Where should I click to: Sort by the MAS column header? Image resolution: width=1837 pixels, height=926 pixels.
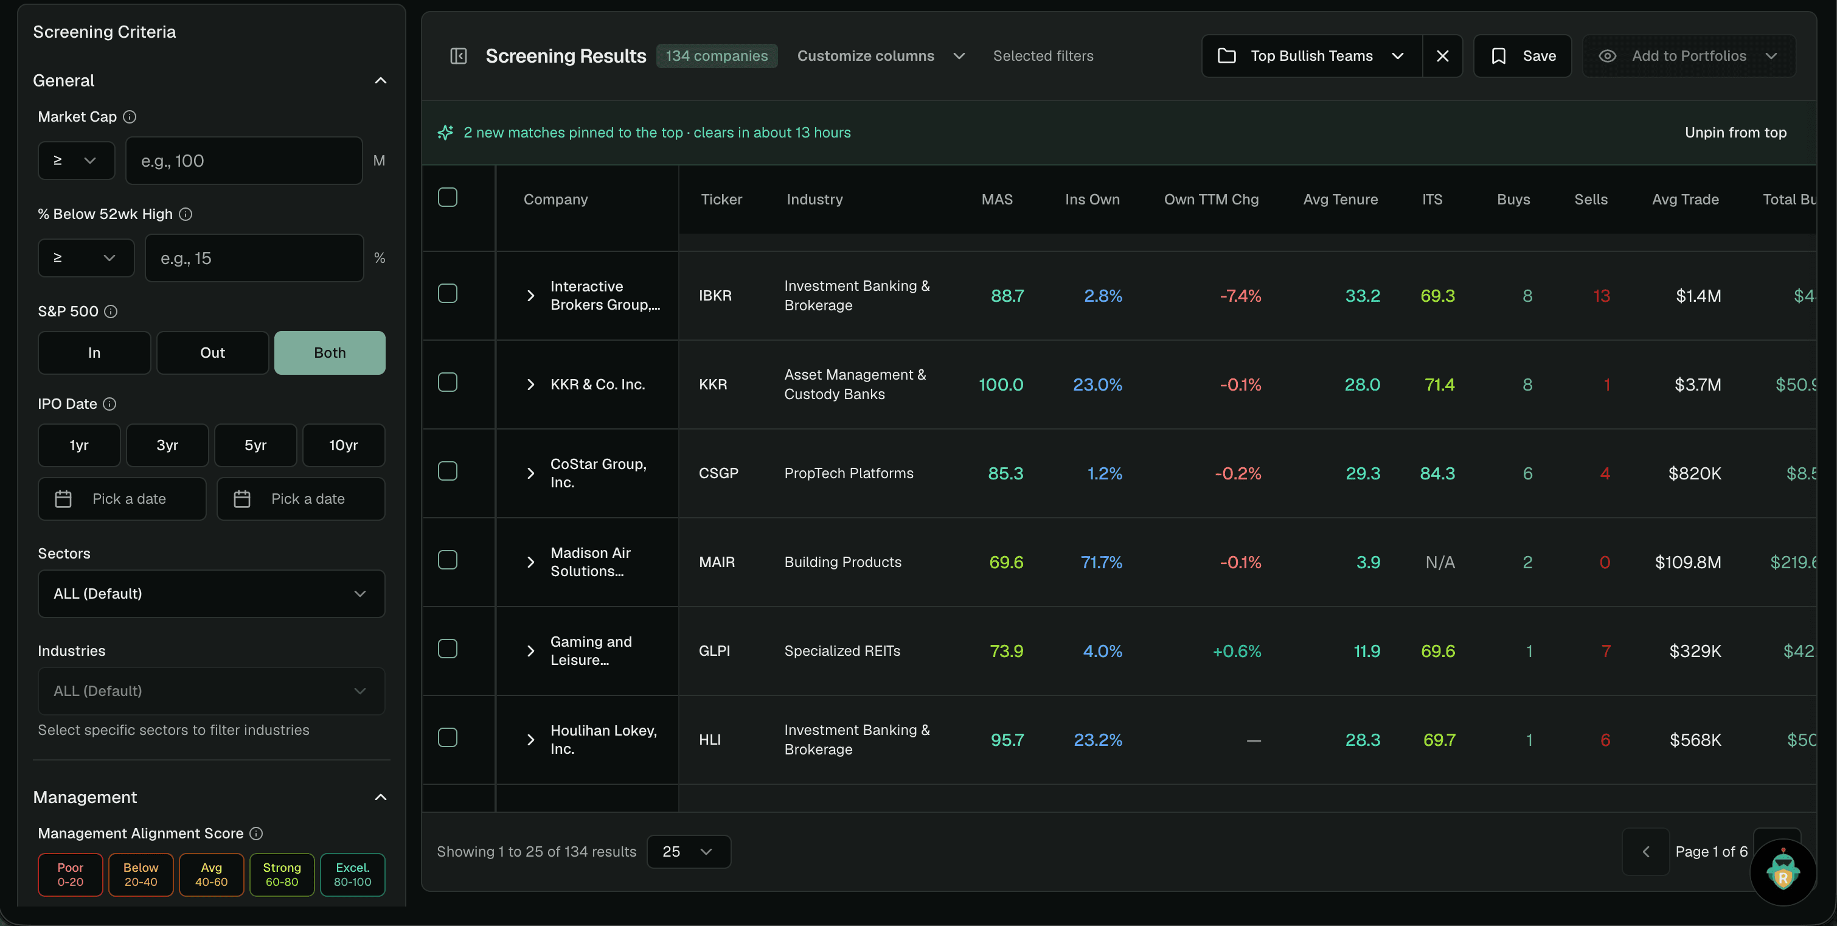(x=996, y=200)
